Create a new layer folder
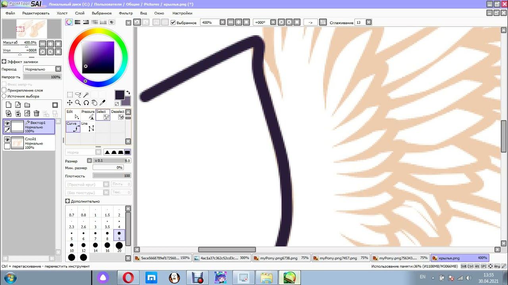Image resolution: width=508 pixels, height=285 pixels. [x=27, y=105]
